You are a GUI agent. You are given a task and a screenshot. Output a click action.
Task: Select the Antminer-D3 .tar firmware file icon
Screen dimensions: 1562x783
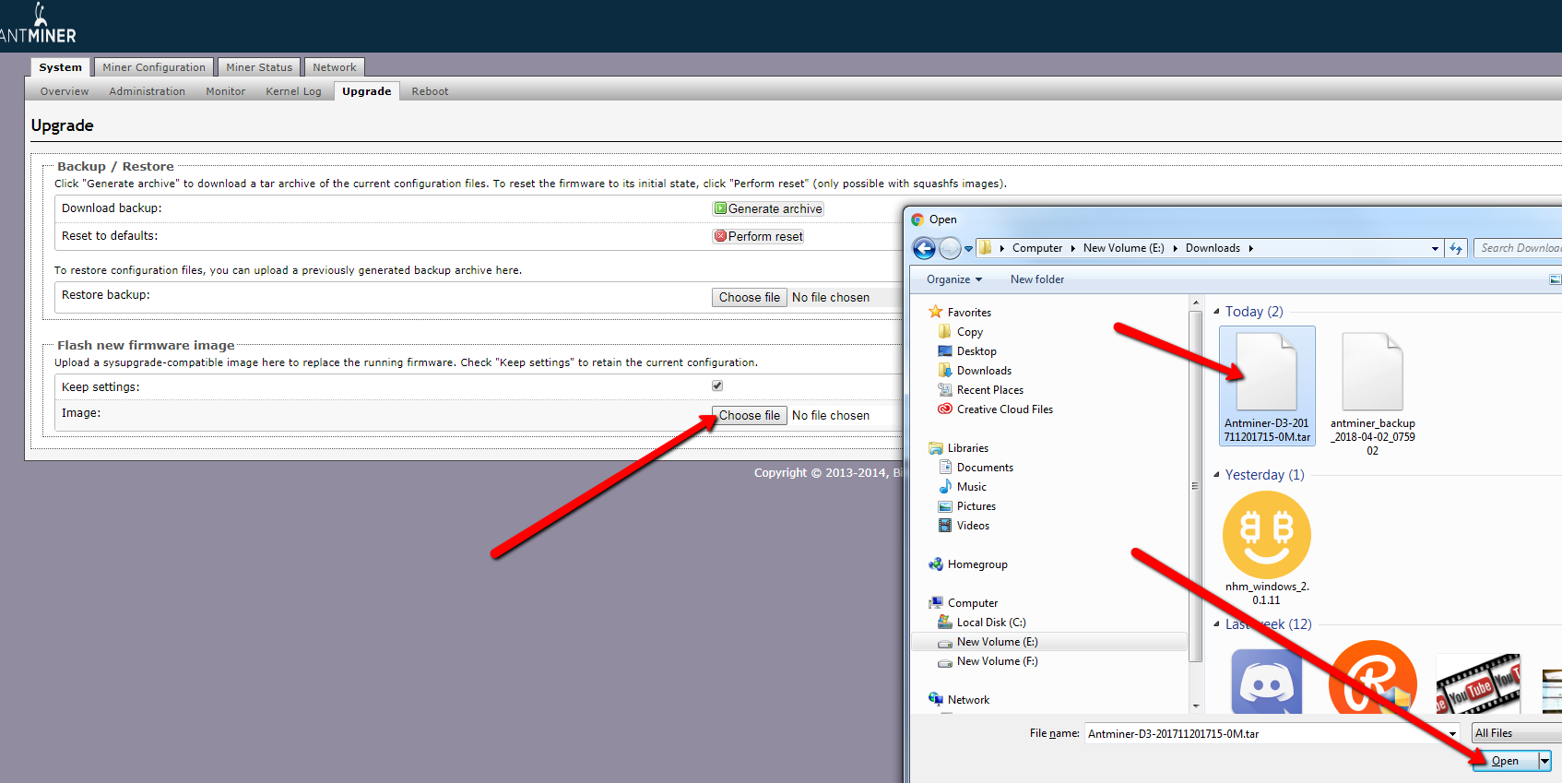coord(1266,374)
